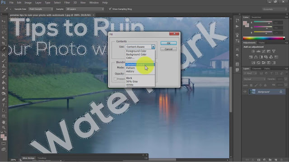
Task: Toggle the Show Sampling Ring checkbox
Action: [x=110, y=9]
